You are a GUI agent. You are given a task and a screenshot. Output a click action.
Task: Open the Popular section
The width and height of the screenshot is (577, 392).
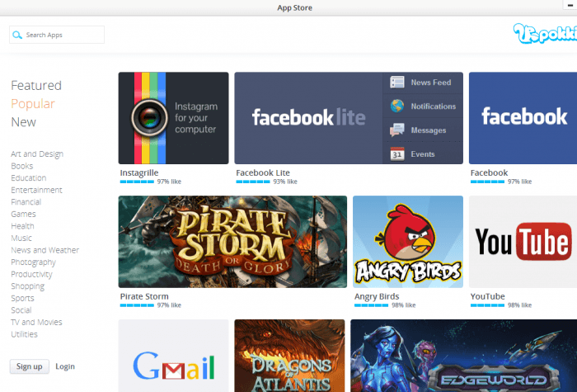pyautogui.click(x=33, y=104)
